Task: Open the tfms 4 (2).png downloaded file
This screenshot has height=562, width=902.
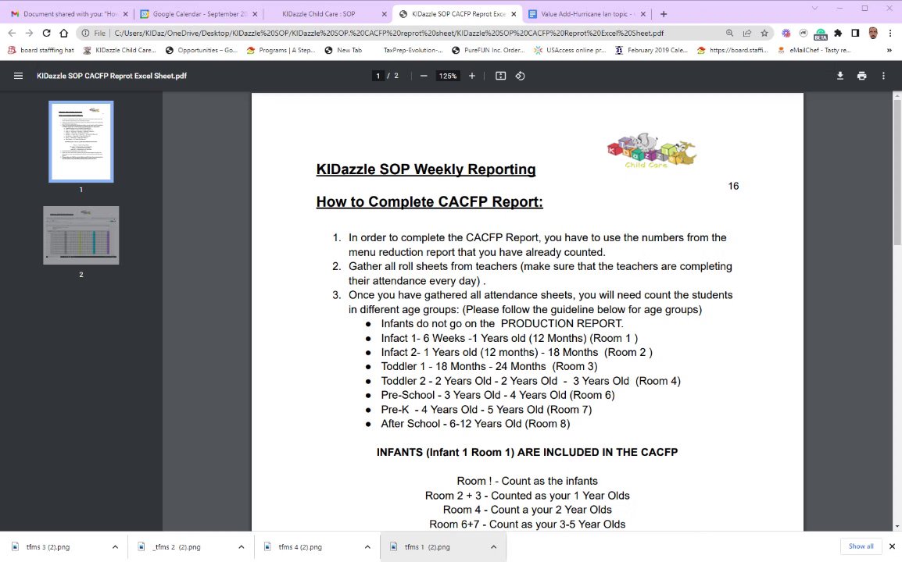Action: point(299,547)
